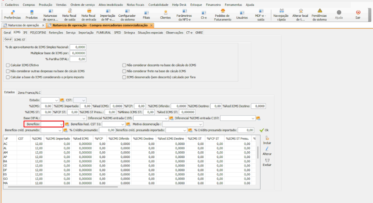Click the Incluir icon beside the grid
The height and width of the screenshot is (203, 373).
267,140
